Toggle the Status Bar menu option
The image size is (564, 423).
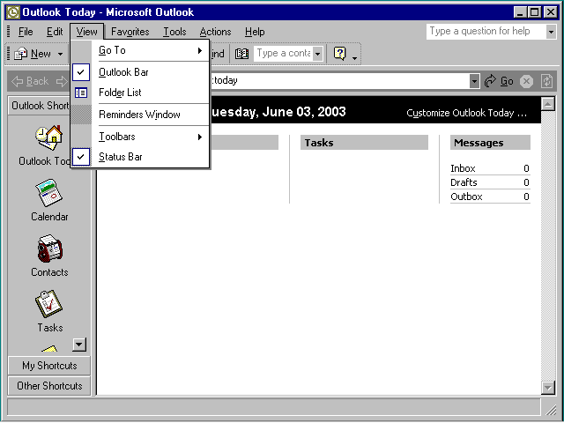[140, 157]
